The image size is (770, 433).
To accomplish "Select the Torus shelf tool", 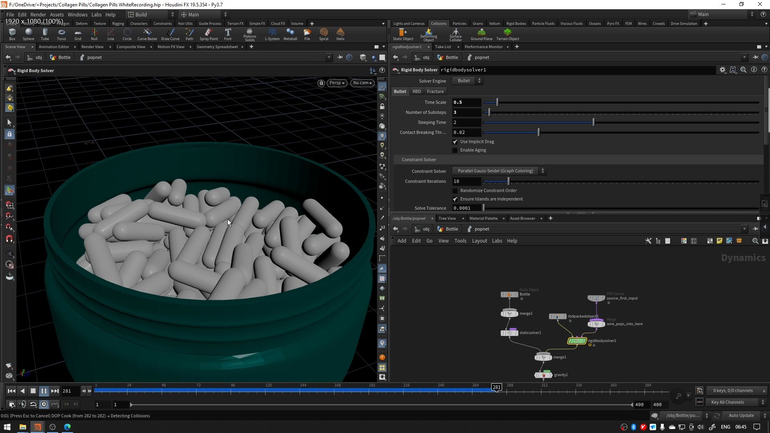I will [61, 34].
